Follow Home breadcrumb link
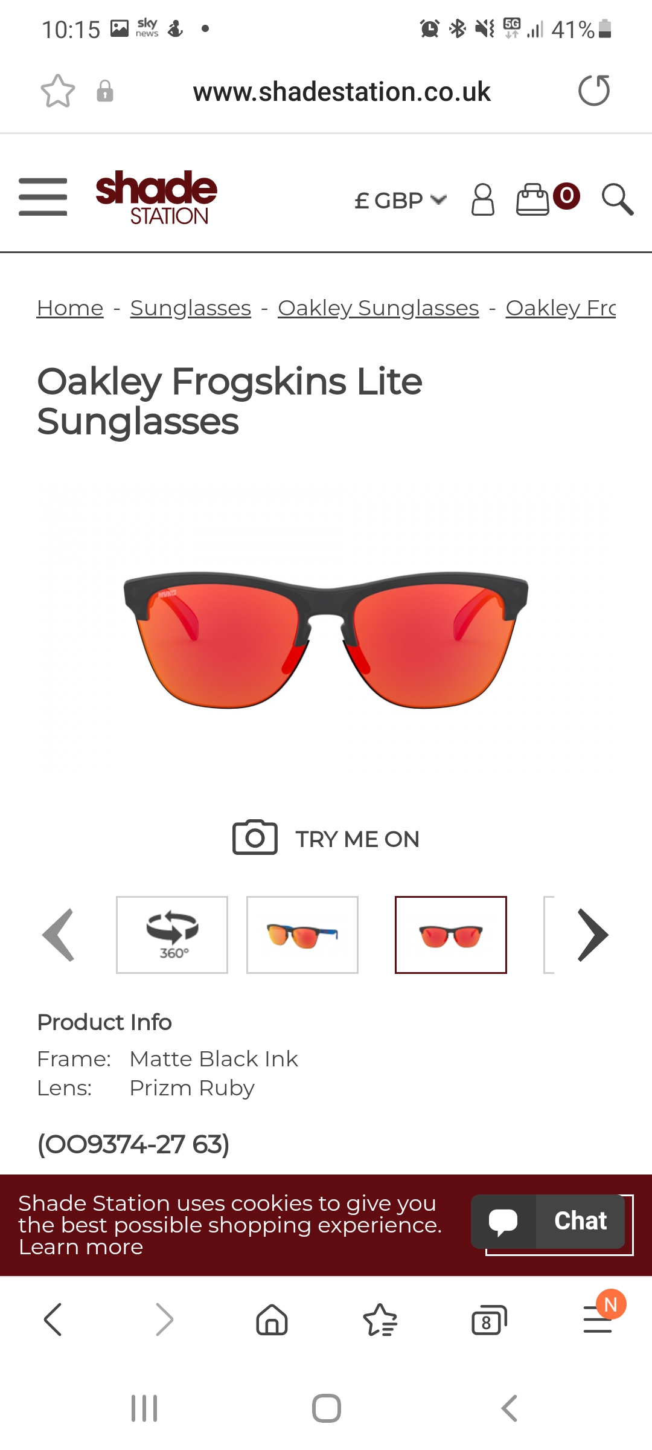 click(x=70, y=308)
